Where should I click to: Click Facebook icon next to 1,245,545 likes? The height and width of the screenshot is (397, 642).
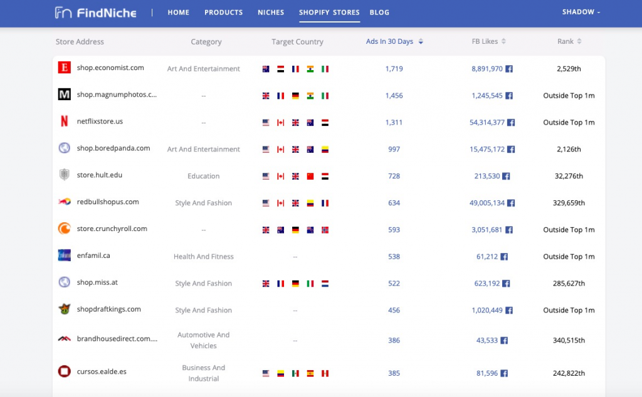(x=509, y=96)
